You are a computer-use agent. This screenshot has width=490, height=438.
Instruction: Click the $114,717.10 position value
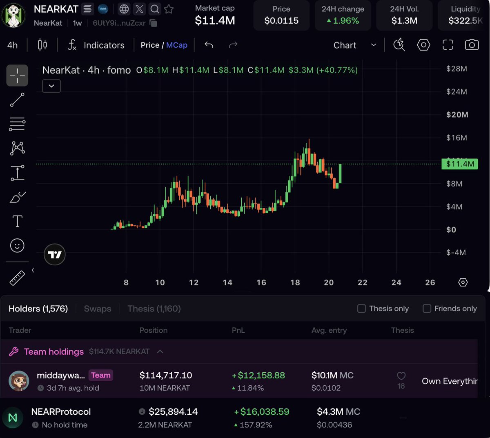pyautogui.click(x=166, y=375)
